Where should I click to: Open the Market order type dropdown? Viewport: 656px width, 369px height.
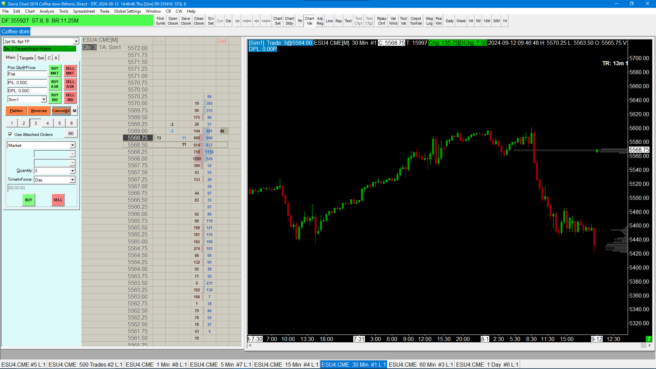pos(72,145)
